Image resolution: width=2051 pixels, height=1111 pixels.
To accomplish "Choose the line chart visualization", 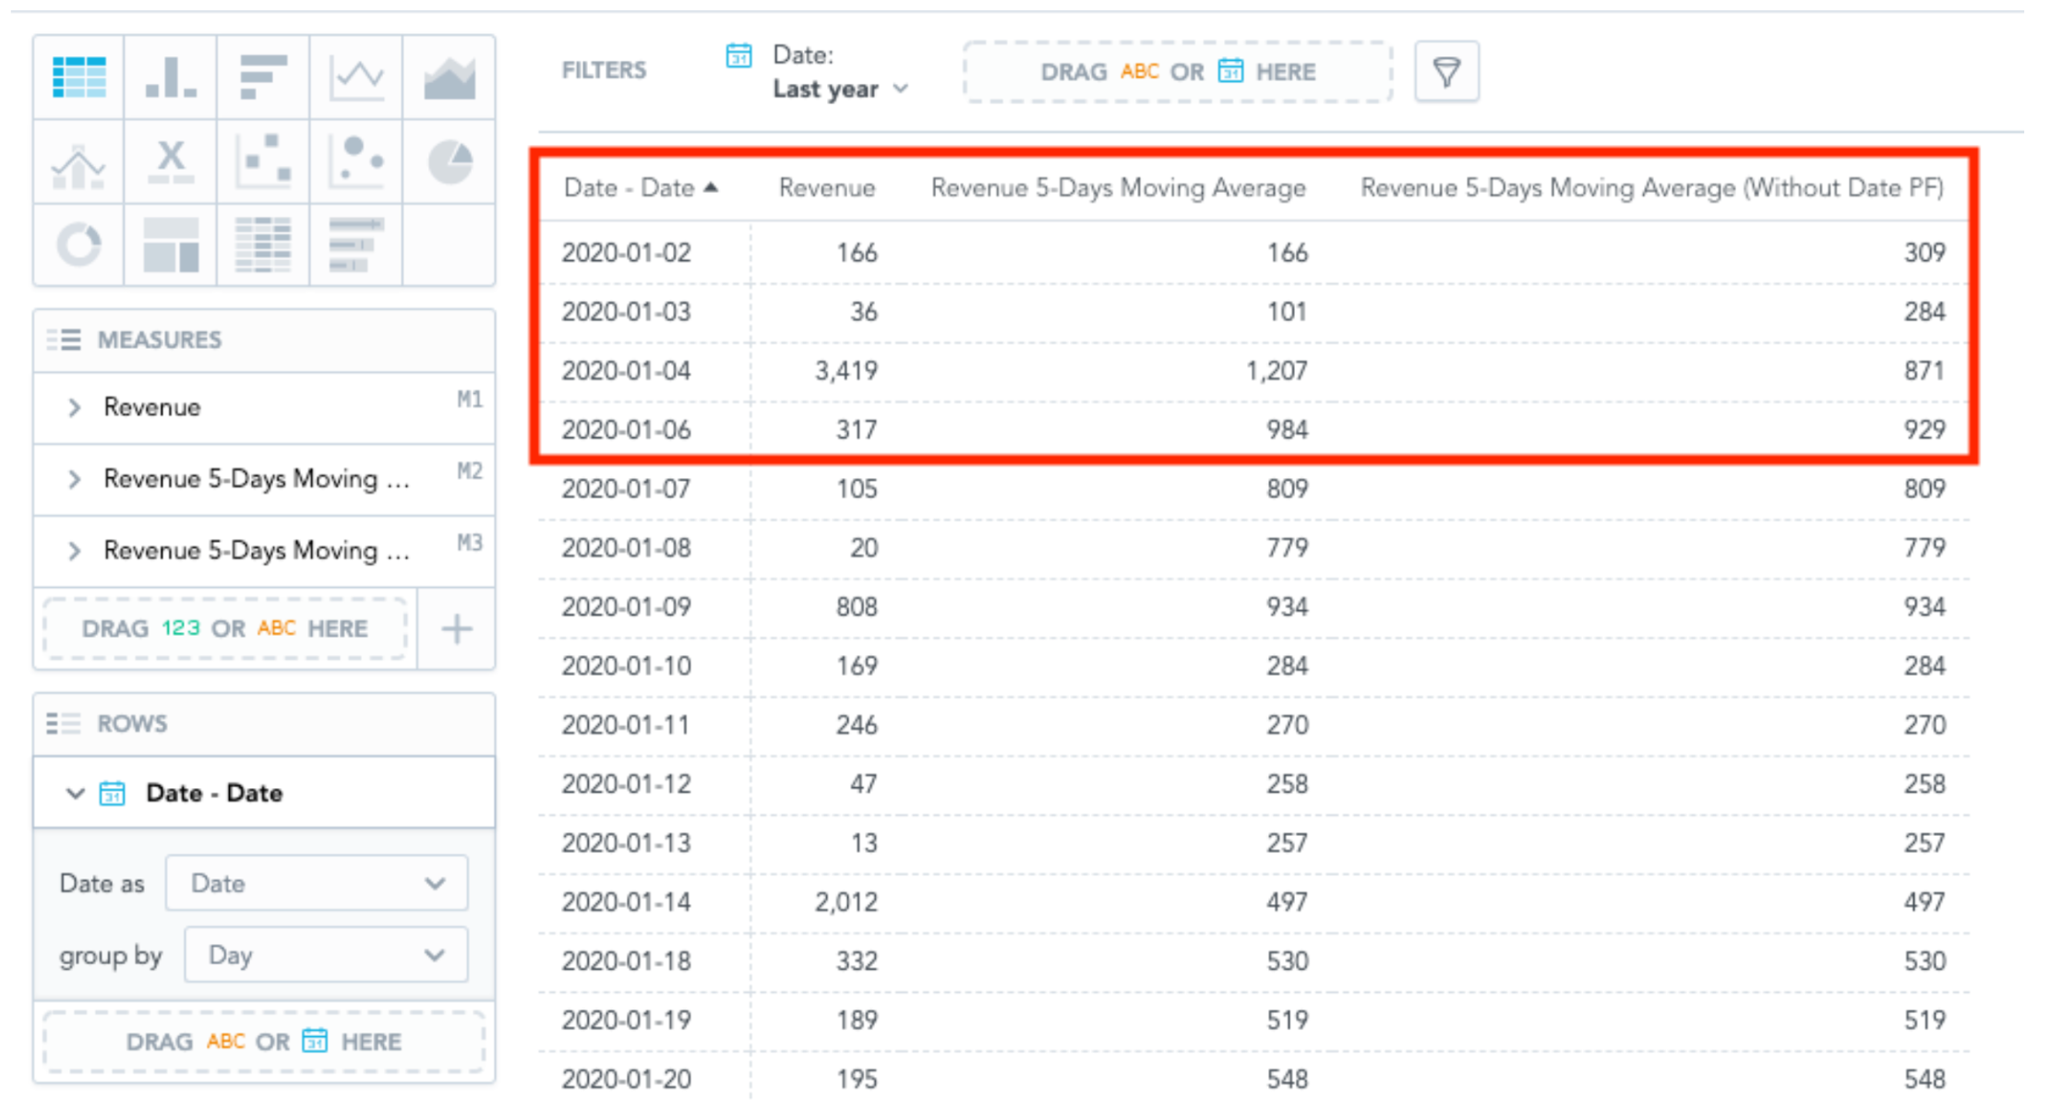I will coord(355,78).
